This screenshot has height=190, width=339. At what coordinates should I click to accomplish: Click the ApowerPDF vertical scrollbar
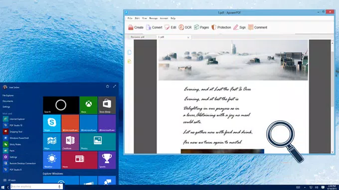(x=333, y=79)
